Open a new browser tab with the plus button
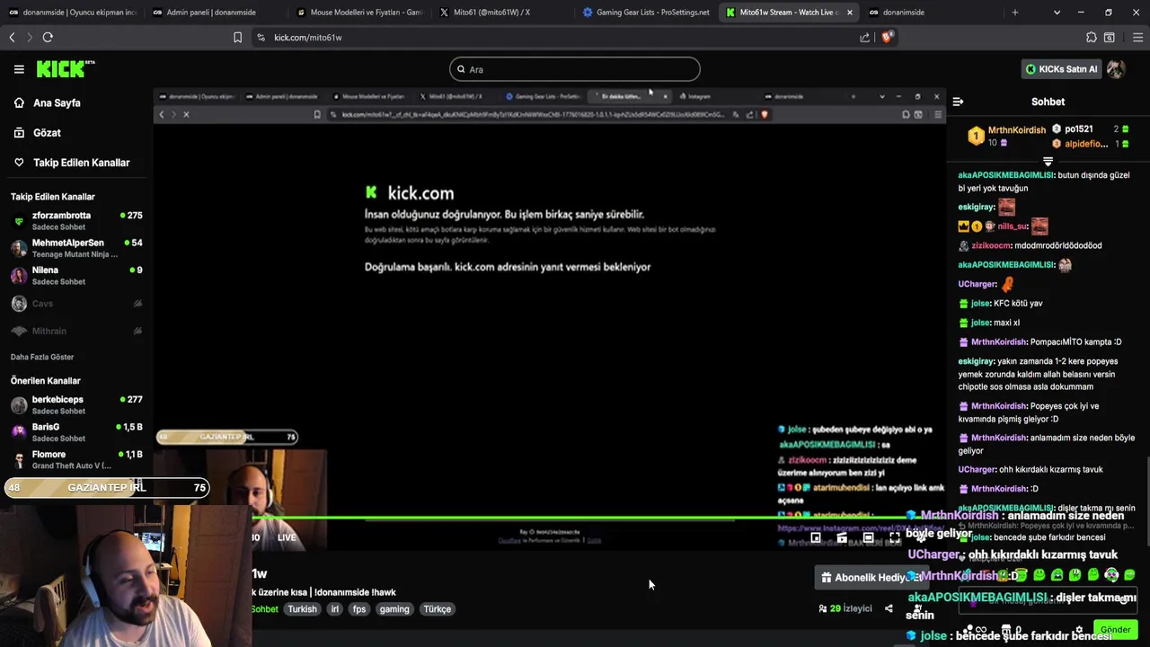 (x=1015, y=13)
